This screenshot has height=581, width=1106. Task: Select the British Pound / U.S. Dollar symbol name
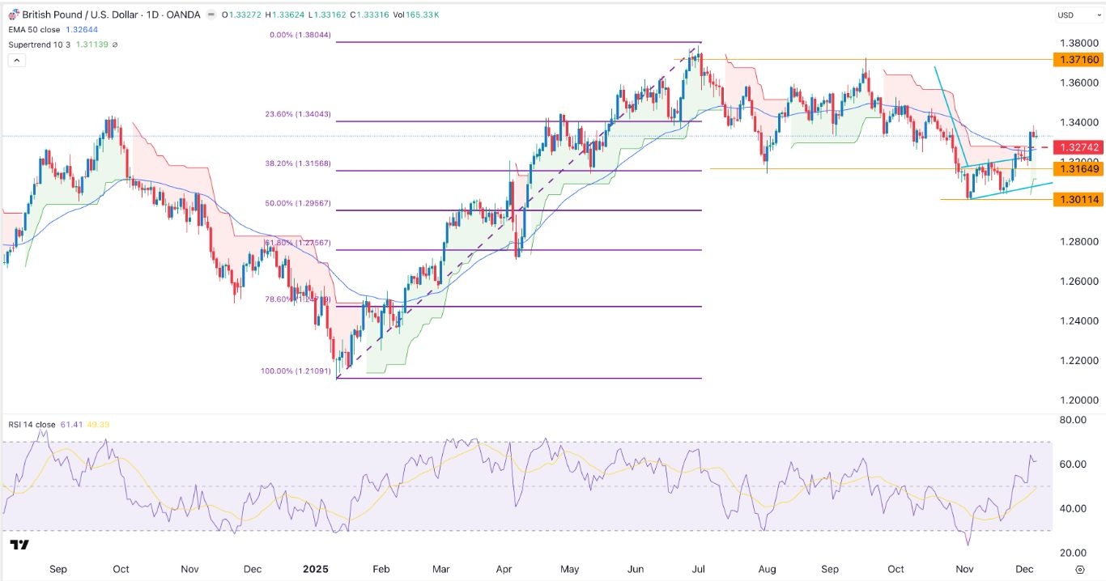[x=81, y=14]
